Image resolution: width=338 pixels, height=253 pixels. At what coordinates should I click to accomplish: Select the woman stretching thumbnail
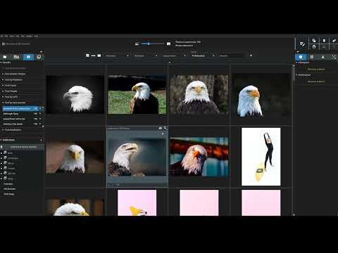[261, 157]
